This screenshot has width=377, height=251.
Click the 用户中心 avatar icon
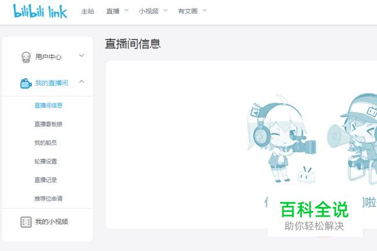click(26, 57)
